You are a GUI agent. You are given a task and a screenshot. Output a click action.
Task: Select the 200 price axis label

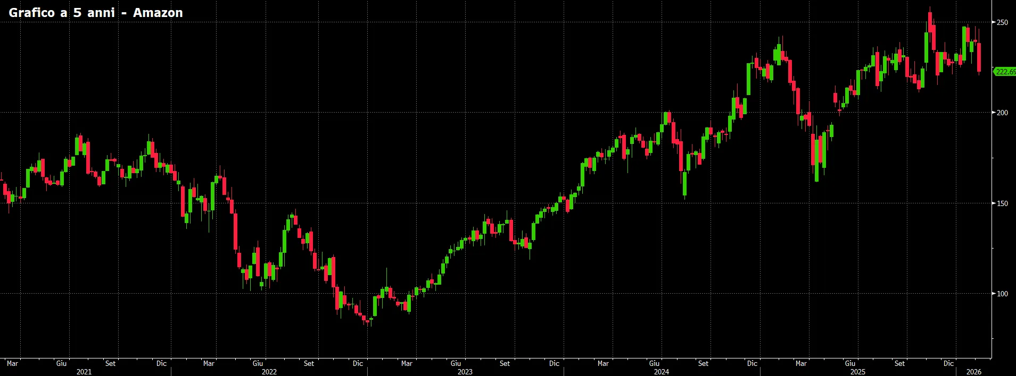(x=1002, y=113)
